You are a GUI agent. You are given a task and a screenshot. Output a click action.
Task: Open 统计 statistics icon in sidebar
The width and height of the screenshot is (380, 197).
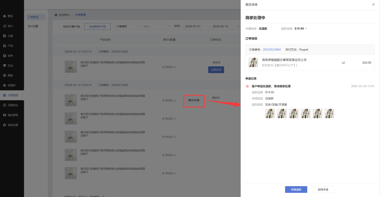[5, 26]
